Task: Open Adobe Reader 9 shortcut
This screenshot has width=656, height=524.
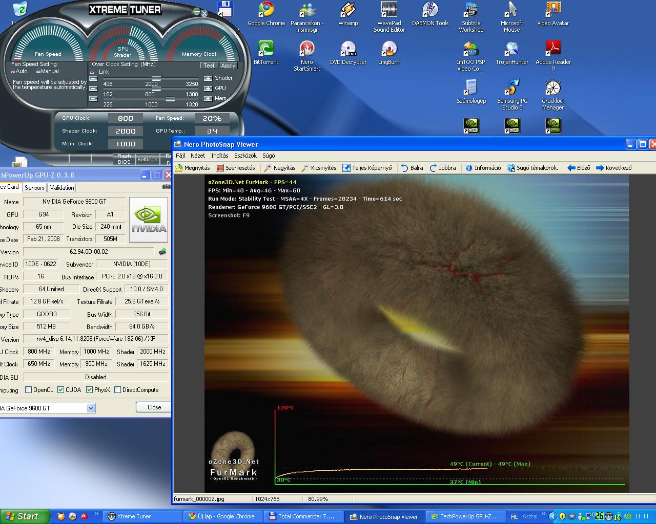Action: point(553,56)
